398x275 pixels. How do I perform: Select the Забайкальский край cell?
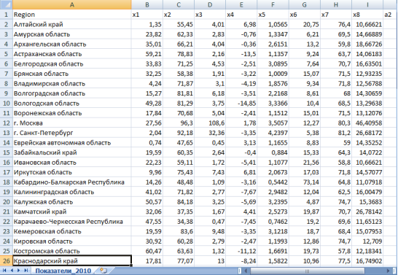coord(72,152)
